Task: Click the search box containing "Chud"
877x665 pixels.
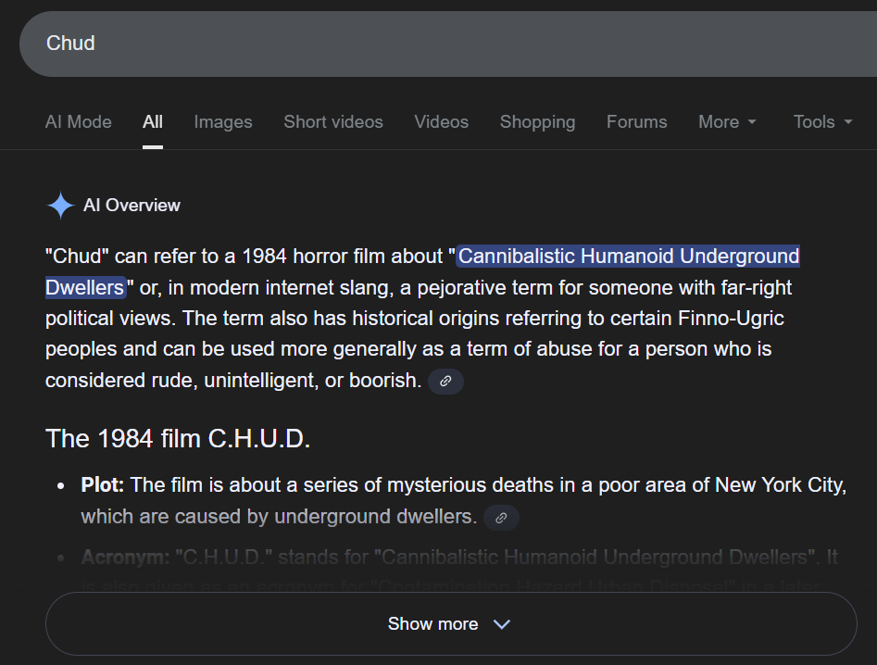Action: click(447, 44)
